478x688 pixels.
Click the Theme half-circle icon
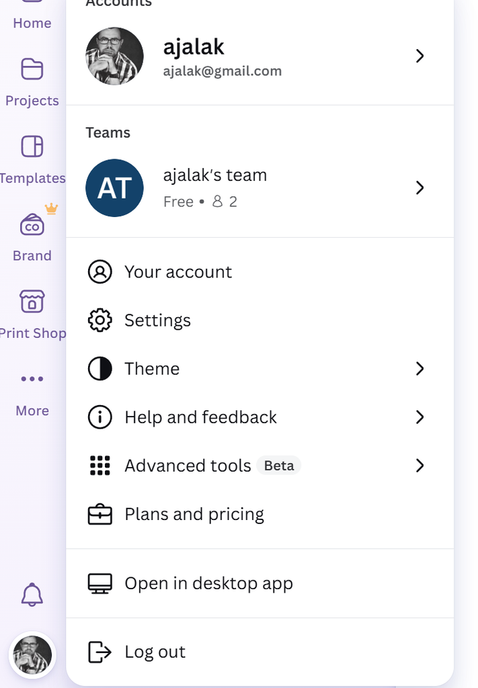[x=100, y=369]
